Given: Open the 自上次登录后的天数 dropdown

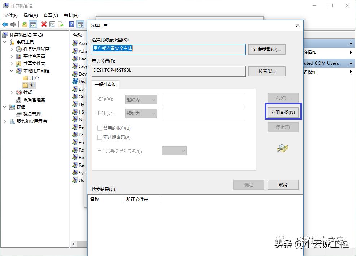Looking at the screenshot, I should (x=174, y=151).
